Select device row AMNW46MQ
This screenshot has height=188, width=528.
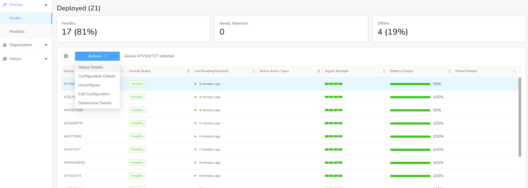coord(290,163)
